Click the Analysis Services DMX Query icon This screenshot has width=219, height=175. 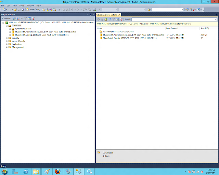51,10
